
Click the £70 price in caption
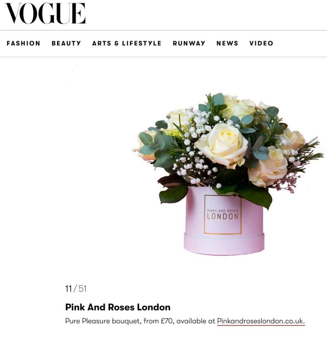tap(167, 321)
